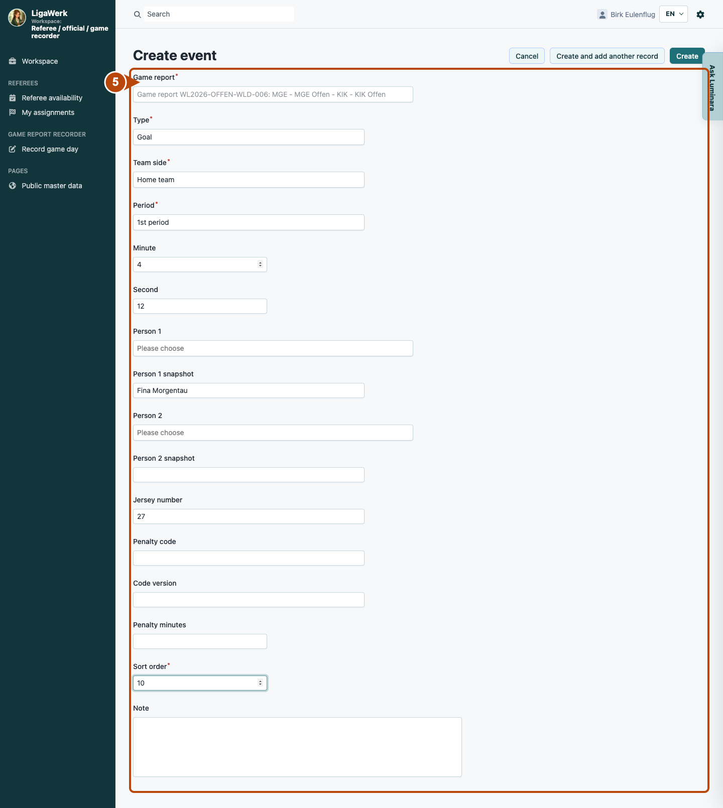The width and height of the screenshot is (723, 808).
Task: Click the Penalty code field
Action: tap(249, 558)
